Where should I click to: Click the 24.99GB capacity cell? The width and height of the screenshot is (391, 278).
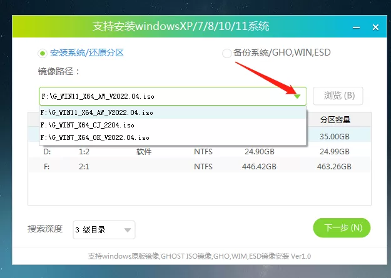[335, 151]
